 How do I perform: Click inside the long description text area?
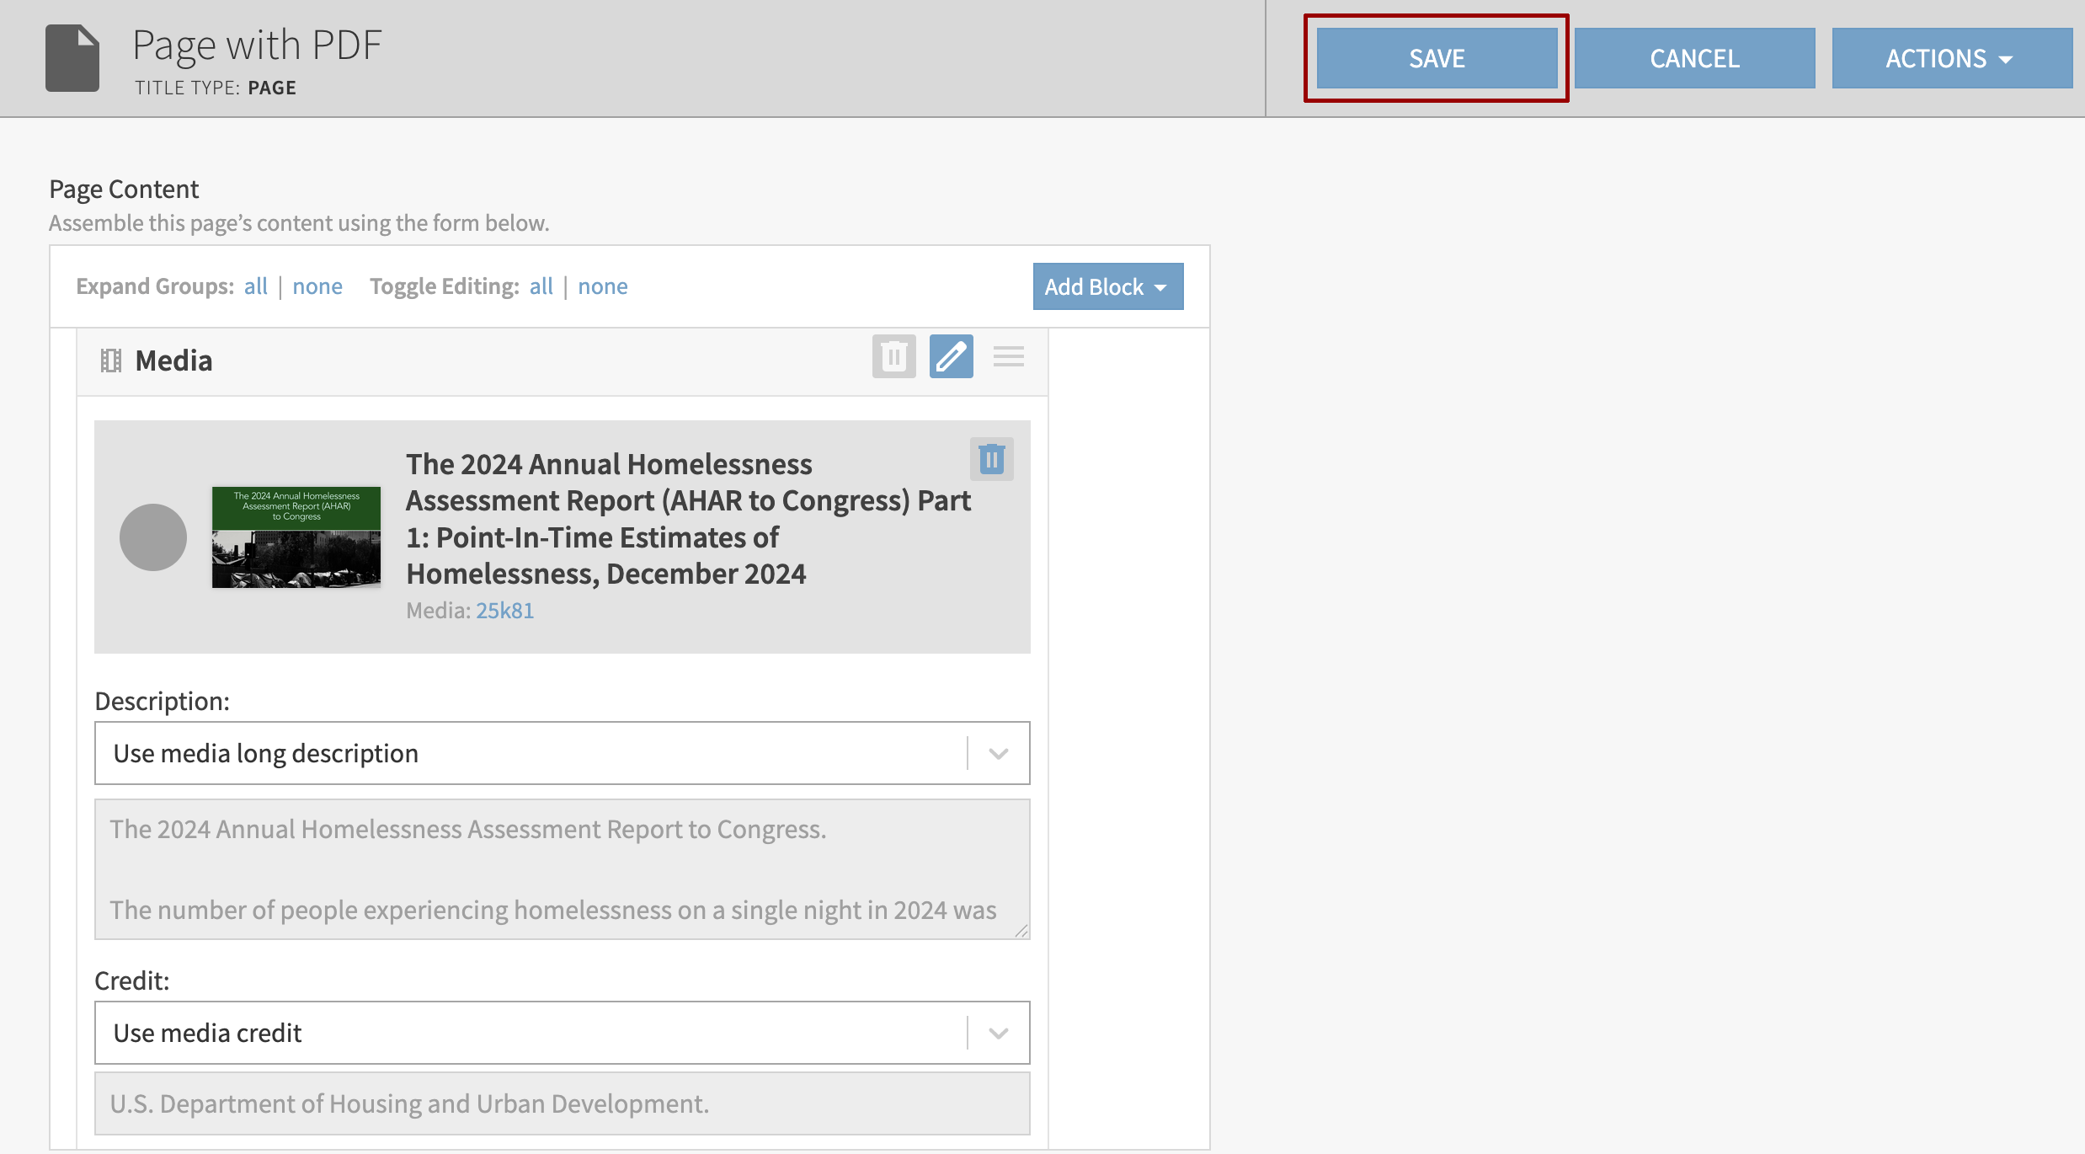click(x=562, y=869)
